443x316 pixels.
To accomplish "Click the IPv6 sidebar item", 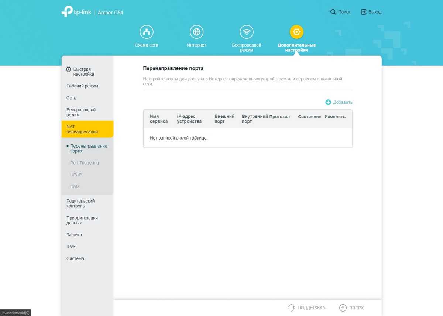I will 71,247.
